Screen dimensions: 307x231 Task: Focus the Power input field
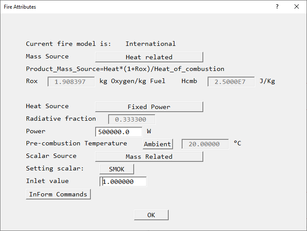(118, 132)
